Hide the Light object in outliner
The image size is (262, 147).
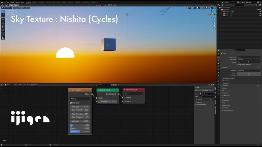point(260,16)
